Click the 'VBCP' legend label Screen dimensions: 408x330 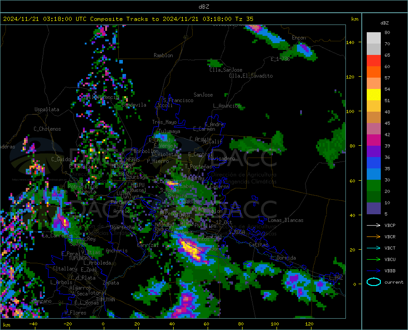point(390,225)
